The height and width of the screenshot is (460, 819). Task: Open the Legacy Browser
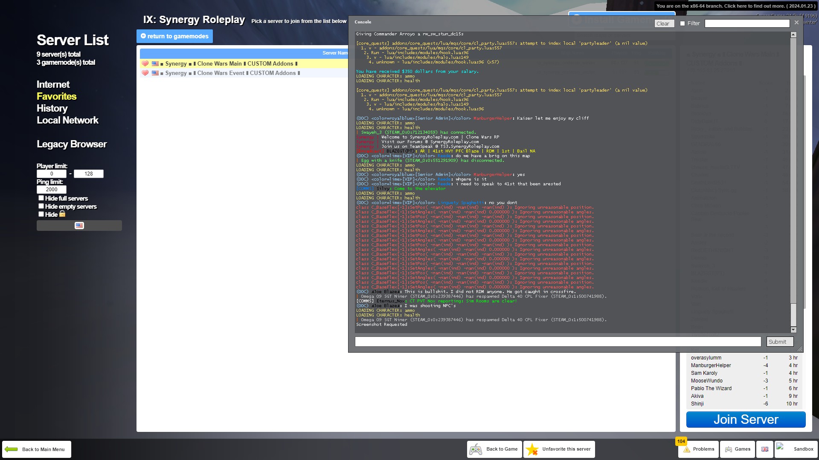72,144
